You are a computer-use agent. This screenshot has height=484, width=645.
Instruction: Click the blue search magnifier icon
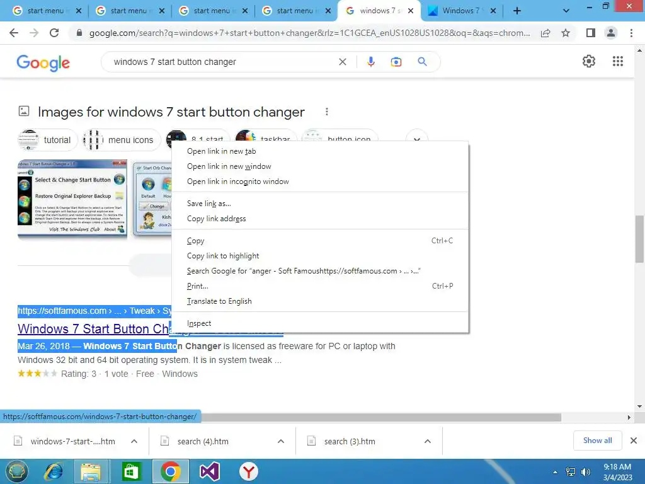(422, 62)
